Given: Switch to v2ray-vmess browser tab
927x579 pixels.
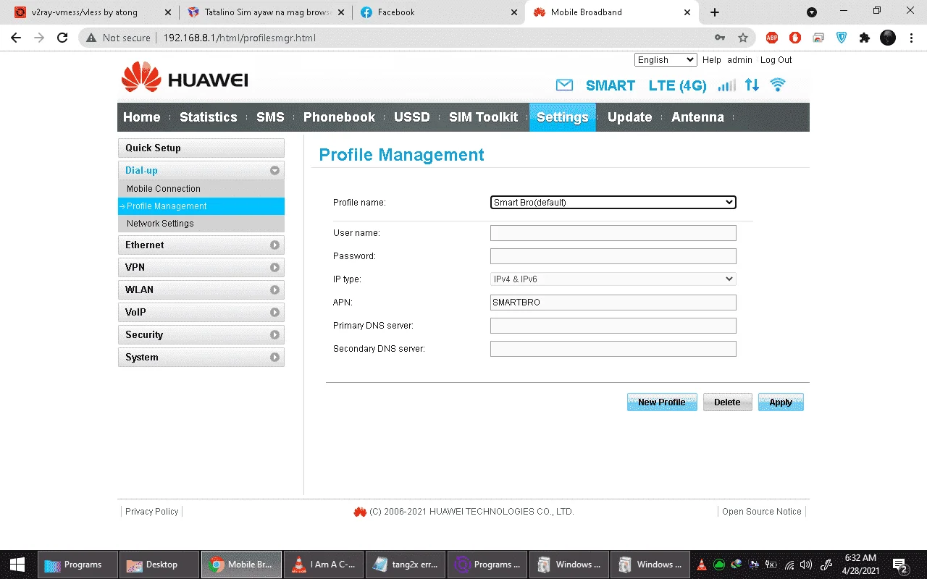Looking at the screenshot, I should click(x=93, y=12).
